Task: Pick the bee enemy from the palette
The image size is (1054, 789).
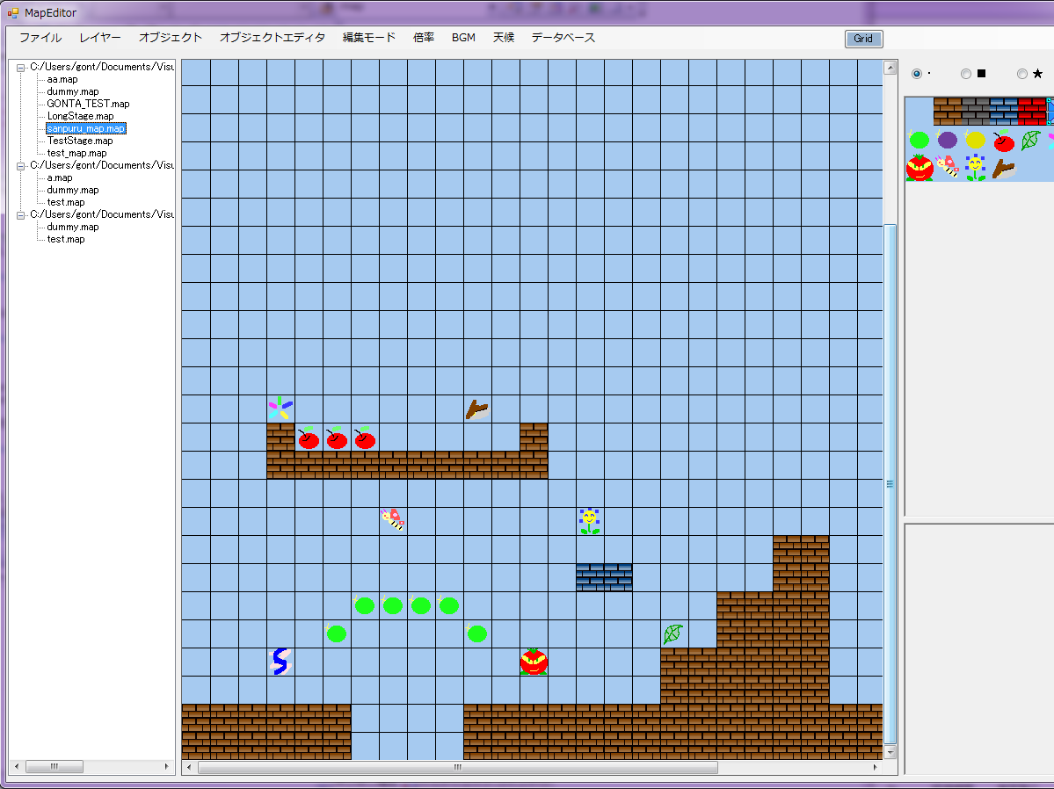Action: 948,167
